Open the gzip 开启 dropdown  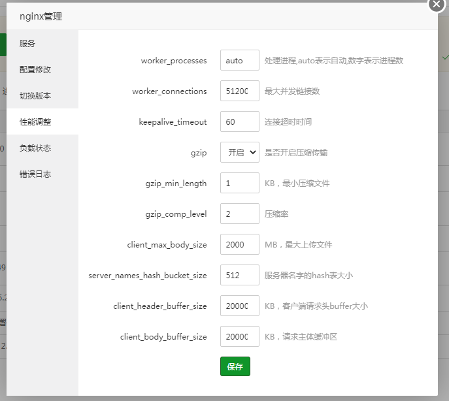(240, 152)
